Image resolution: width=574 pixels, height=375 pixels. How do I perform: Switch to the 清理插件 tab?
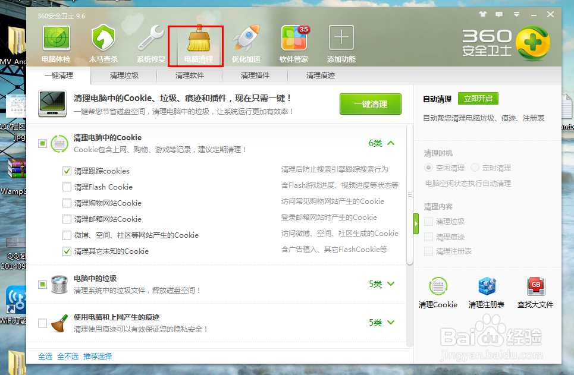pyautogui.click(x=255, y=75)
